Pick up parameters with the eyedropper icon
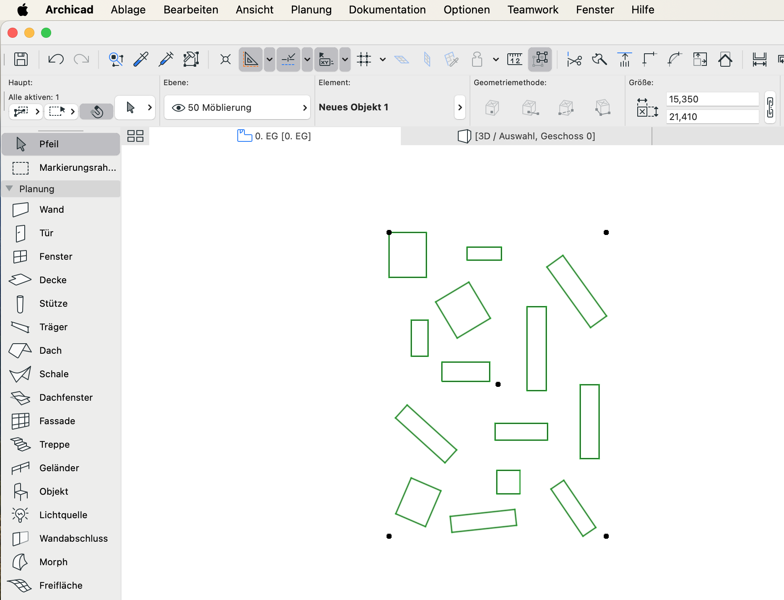Screen dimensions: 784x600 tap(141, 59)
